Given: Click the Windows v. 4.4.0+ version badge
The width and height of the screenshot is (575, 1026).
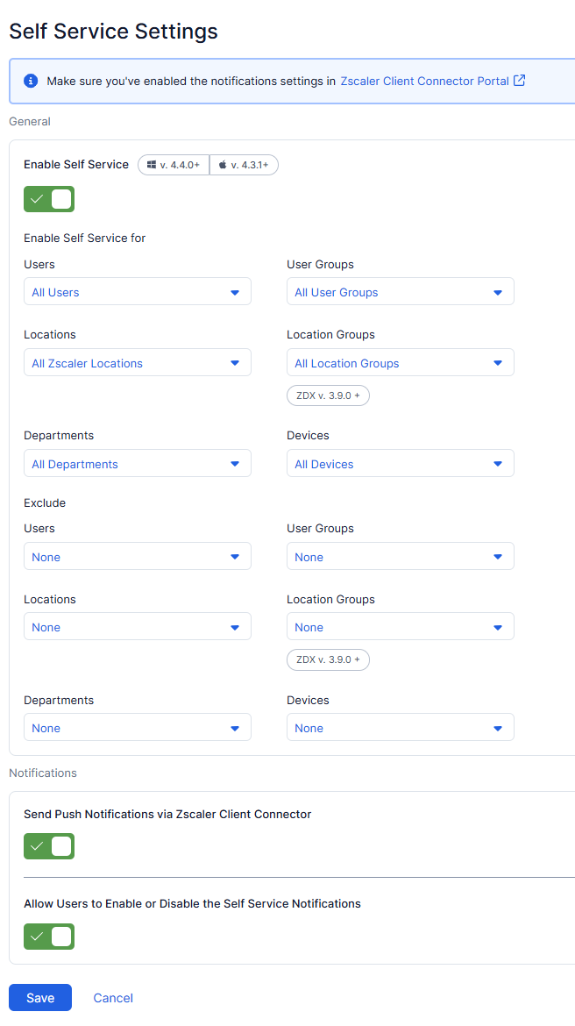Looking at the screenshot, I should pos(174,165).
